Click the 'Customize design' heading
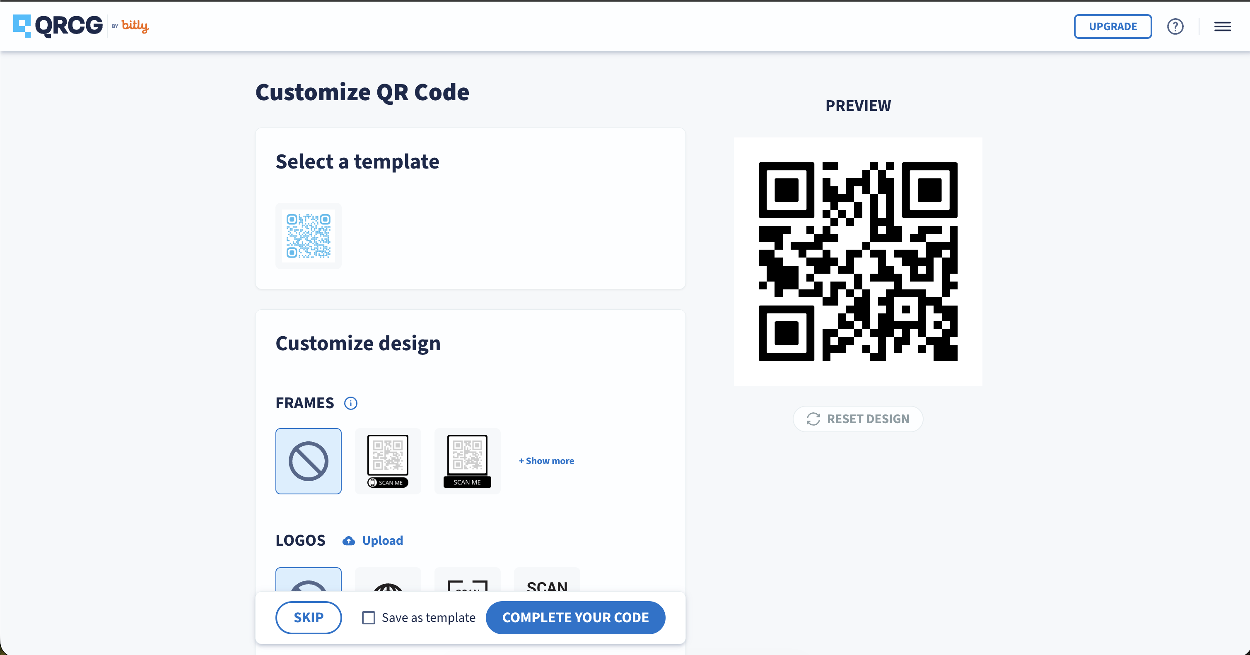 (x=358, y=344)
